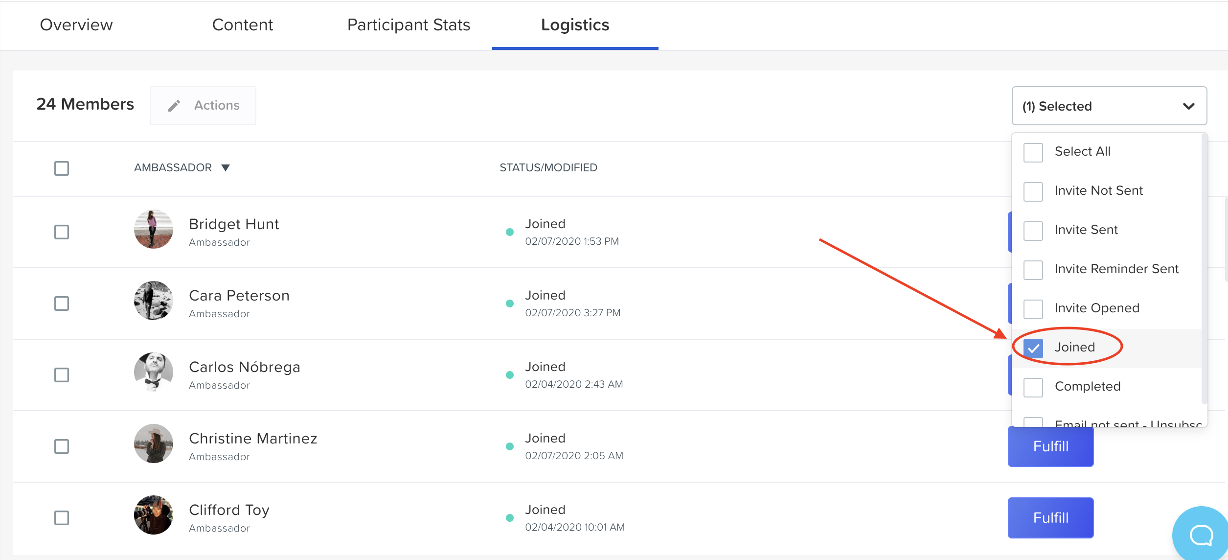This screenshot has height=560, width=1228.
Task: Click Carlos Nóbrega's avatar image
Action: (x=153, y=372)
